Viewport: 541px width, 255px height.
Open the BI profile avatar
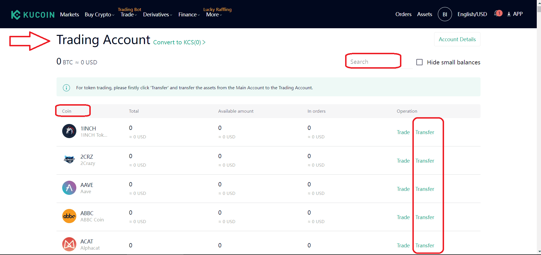pyautogui.click(x=445, y=14)
